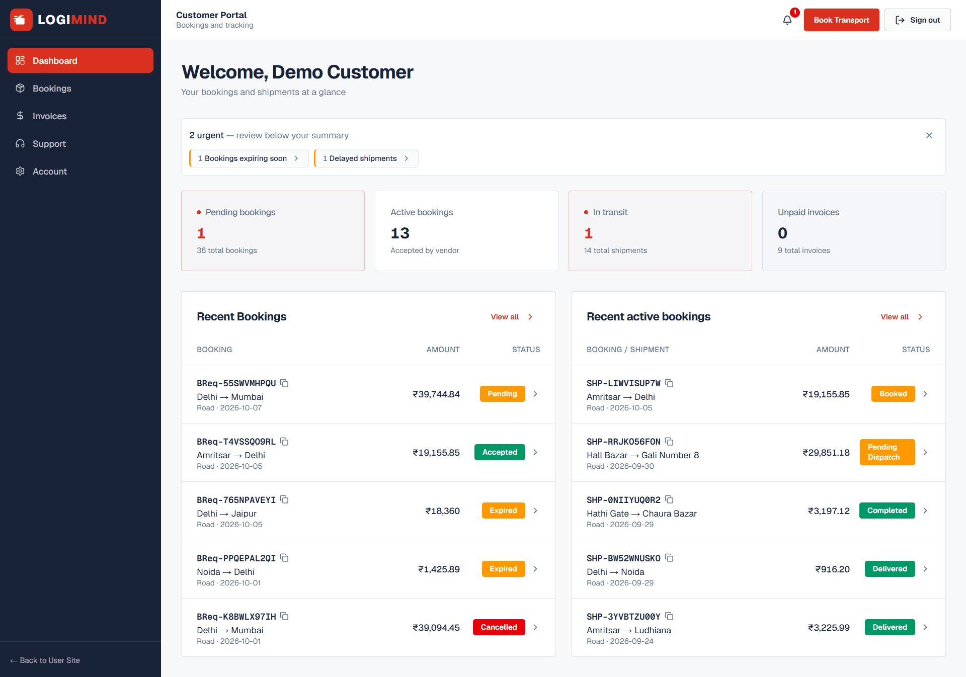Open details chevron for SHP-BW52WNUSKO

click(925, 569)
